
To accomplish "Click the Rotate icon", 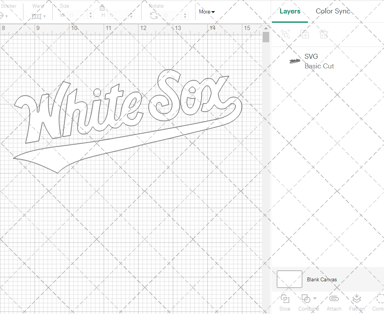I will point(154,16).
